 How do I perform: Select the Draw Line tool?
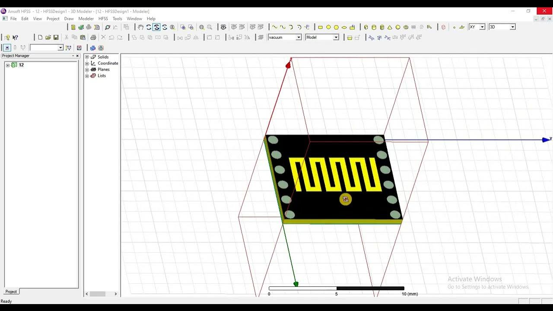click(x=275, y=27)
